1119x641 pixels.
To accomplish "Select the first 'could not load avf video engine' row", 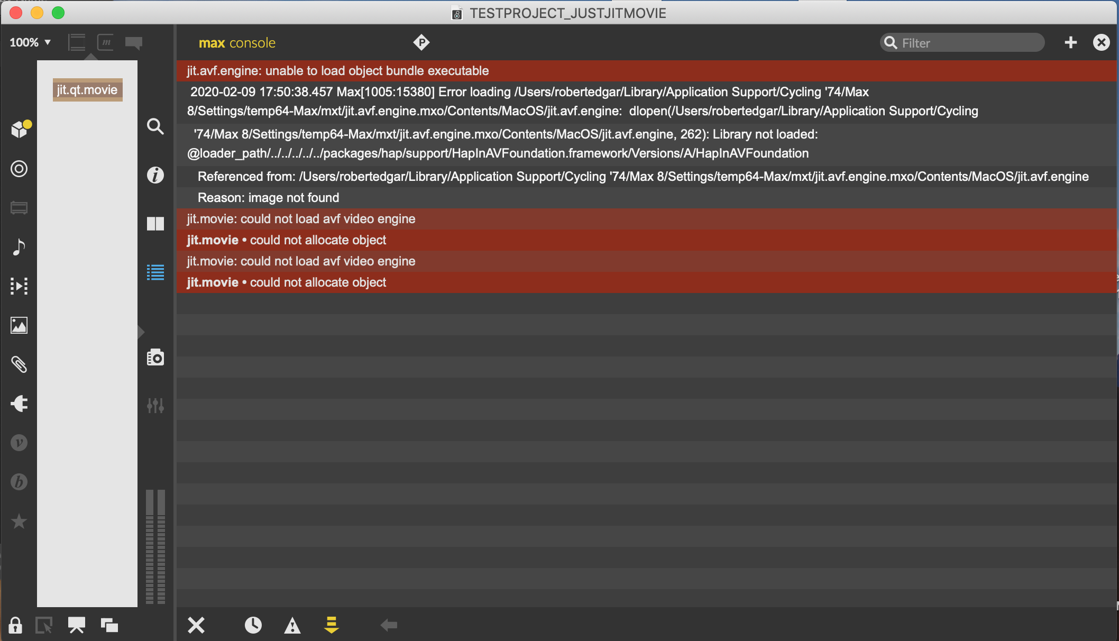I will [646, 219].
